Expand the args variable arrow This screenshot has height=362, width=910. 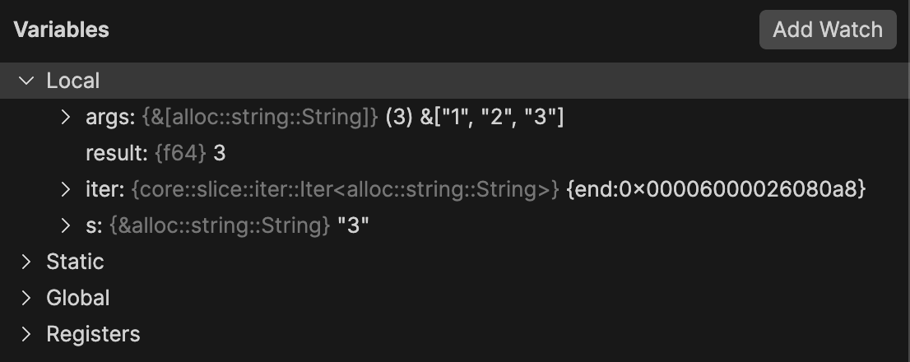point(67,117)
